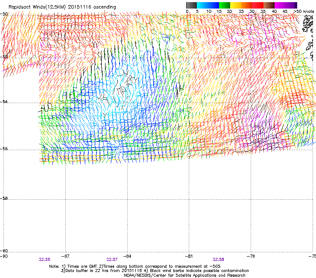Image resolution: width=316 pixels, height=278 pixels.
Task: Click the cyan 5-10 knots legend segment
Action: click(x=202, y=5)
